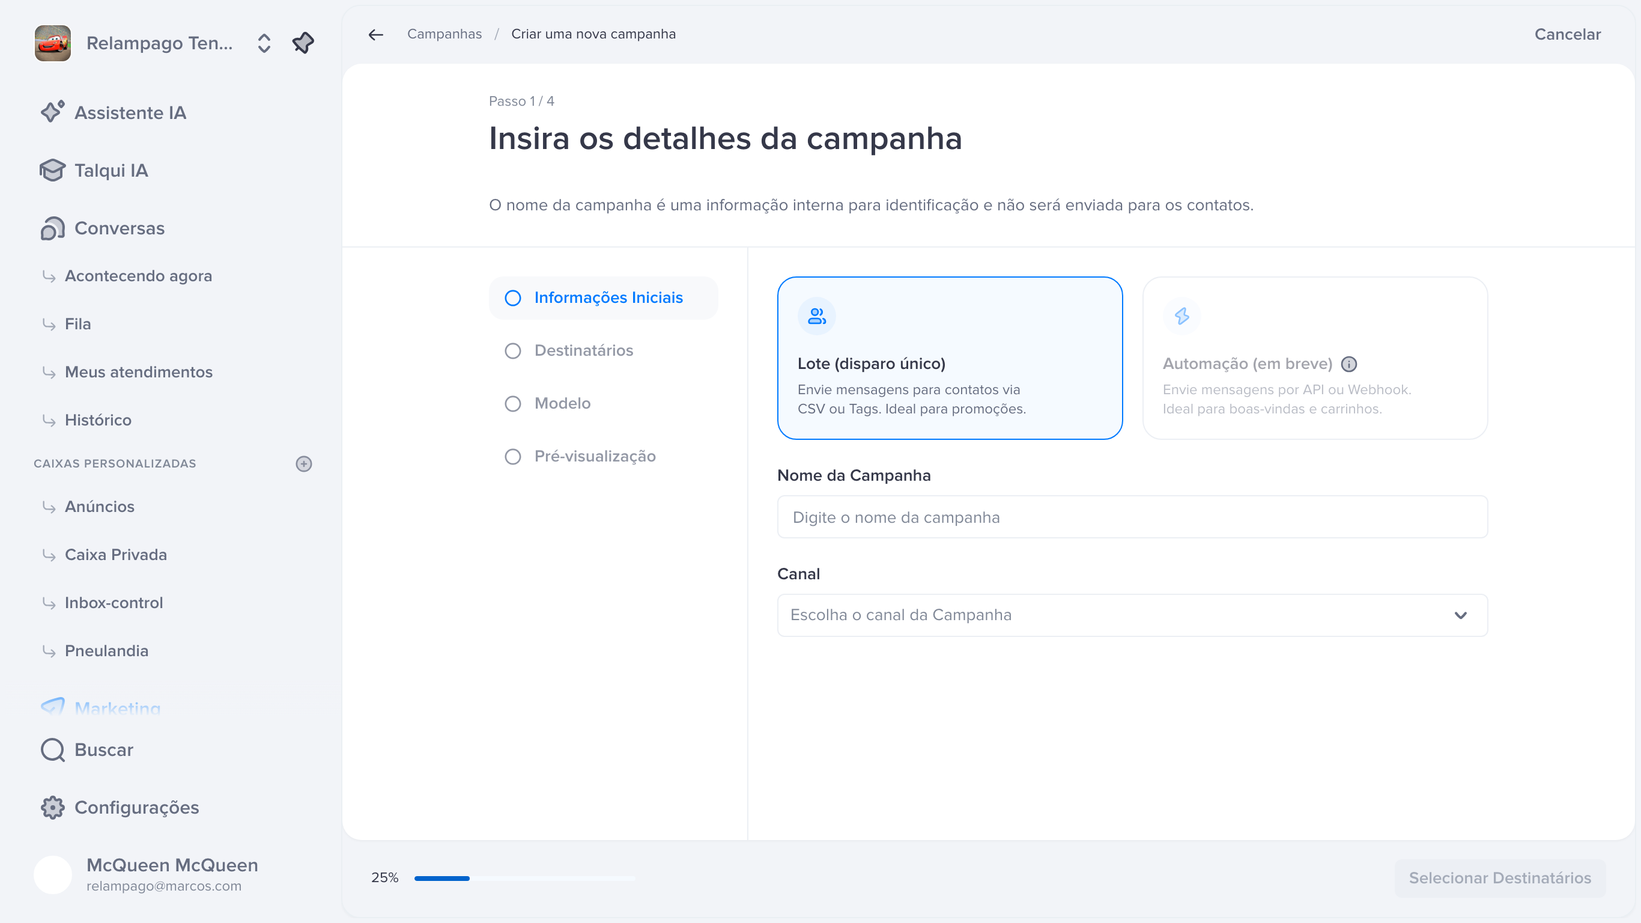Select the Pré-visualização step radio

click(x=513, y=457)
